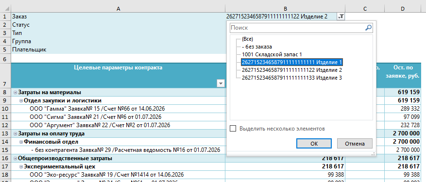Viewport: 426px width, 182px height.
Task: Click the Тип label cell
Action: tap(118, 33)
